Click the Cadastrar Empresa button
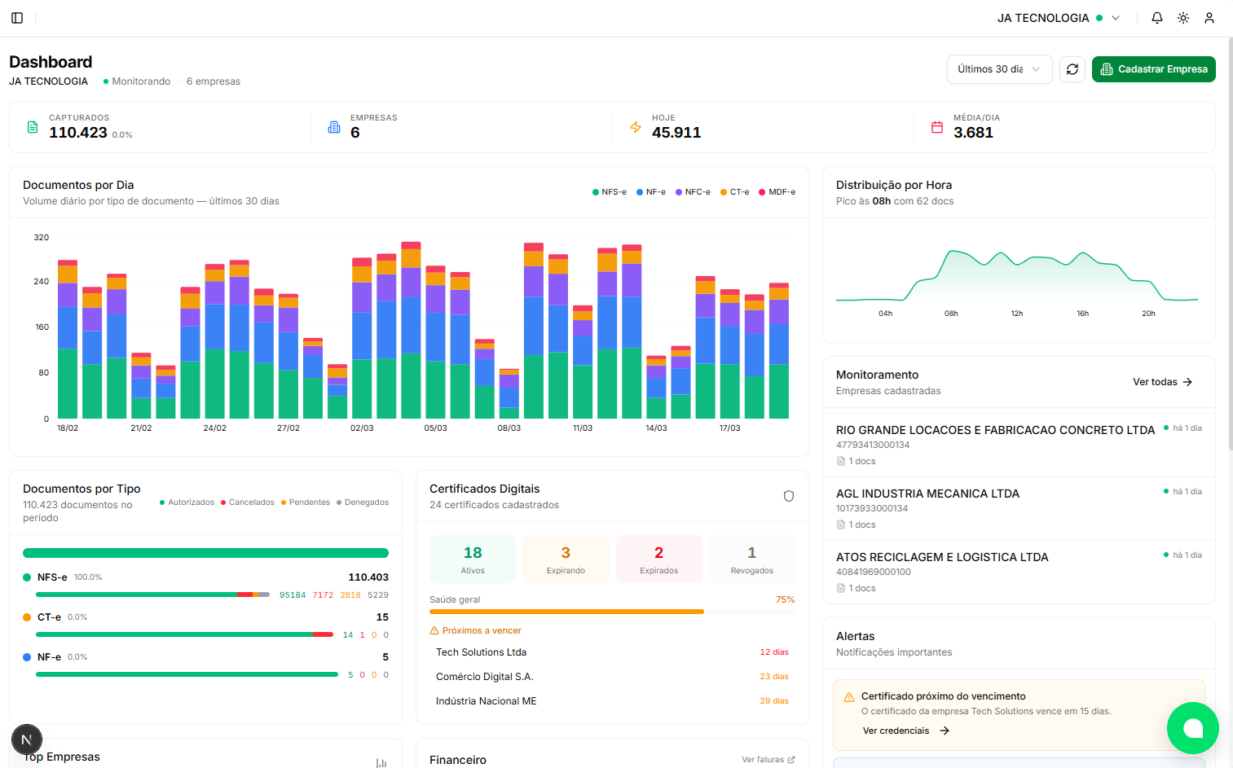Viewport: 1233px width, 768px height. [1154, 69]
